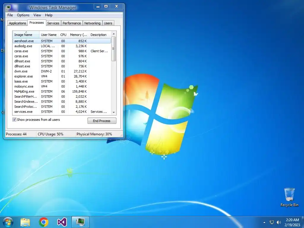This screenshot has width=304, height=228.
Task: Click the Task Manager taskbar button
Action: (x=80, y=222)
